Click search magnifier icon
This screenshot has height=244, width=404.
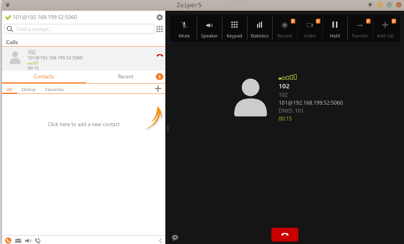pos(10,29)
